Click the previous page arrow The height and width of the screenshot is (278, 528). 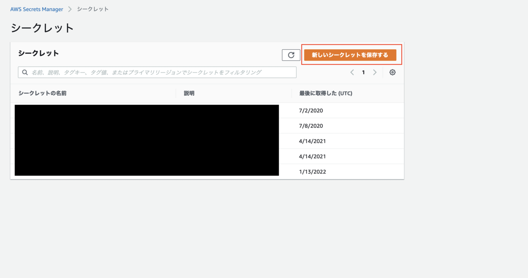[x=352, y=72]
